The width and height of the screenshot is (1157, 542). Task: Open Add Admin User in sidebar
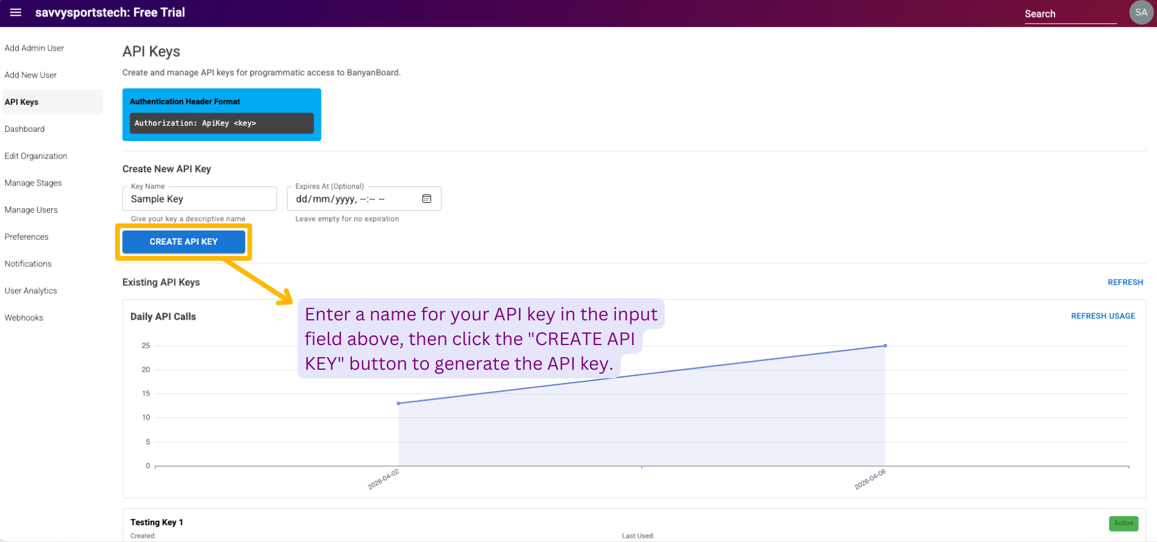[x=34, y=48]
